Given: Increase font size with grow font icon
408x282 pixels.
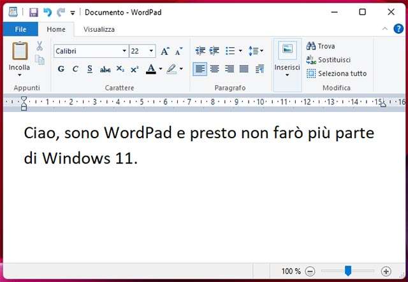Looking at the screenshot, I should 165,51.
